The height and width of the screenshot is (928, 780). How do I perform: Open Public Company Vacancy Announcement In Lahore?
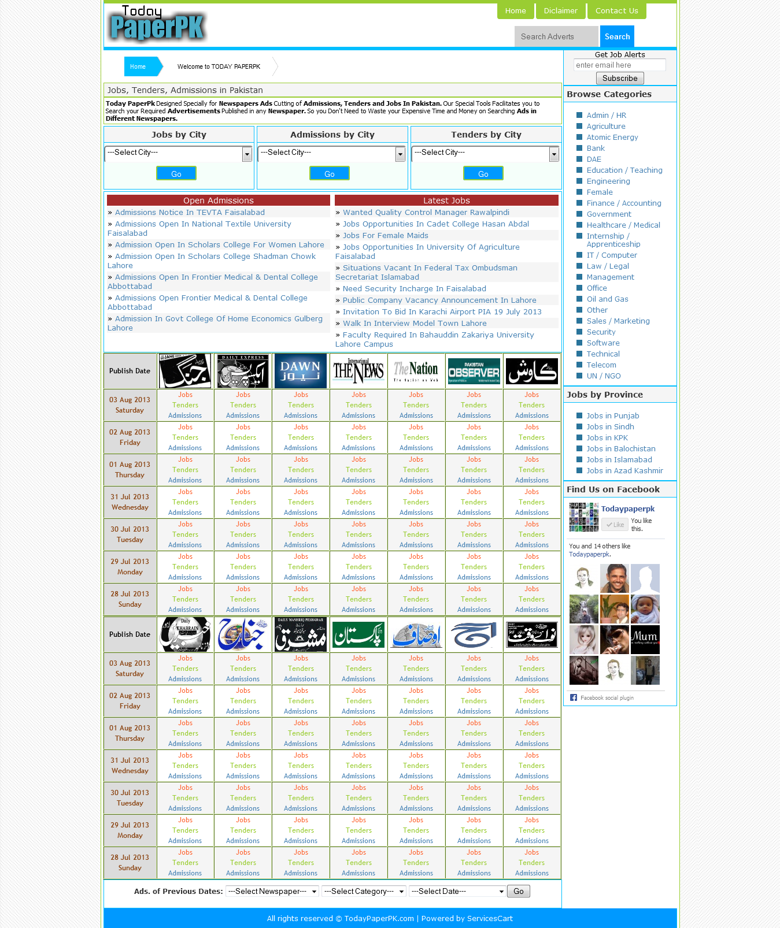(439, 300)
